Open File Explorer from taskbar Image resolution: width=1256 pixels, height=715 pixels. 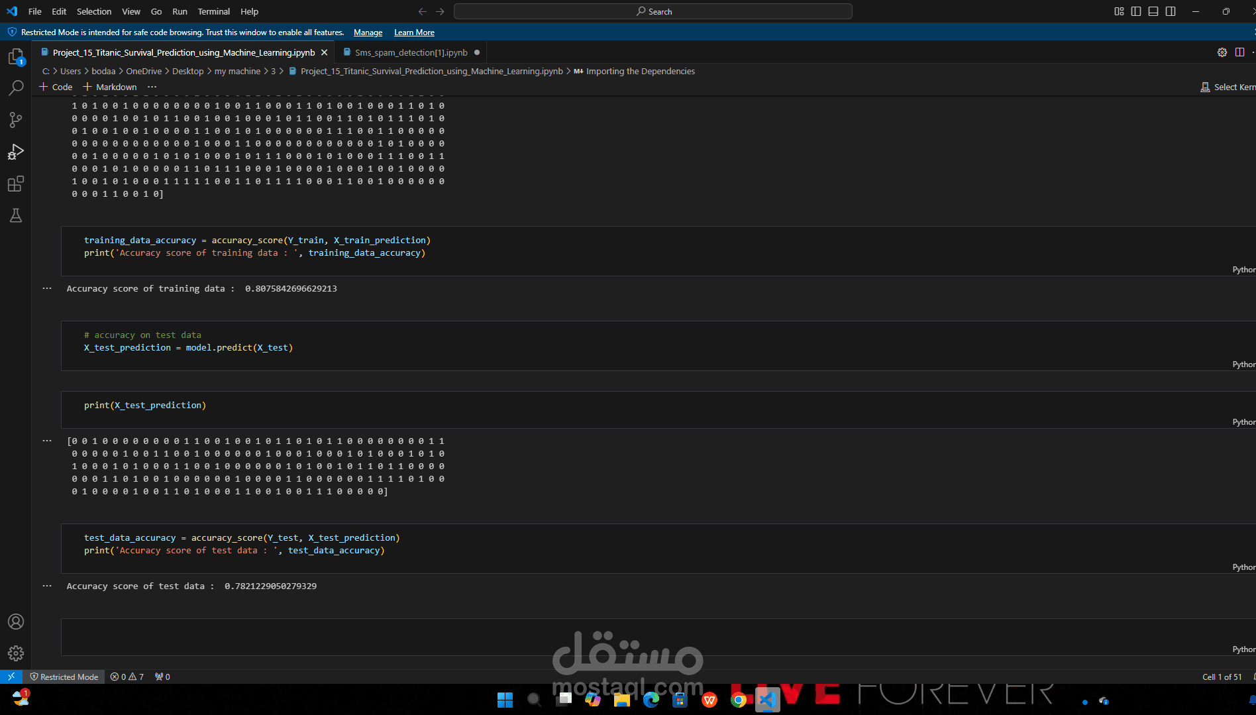pos(622,700)
